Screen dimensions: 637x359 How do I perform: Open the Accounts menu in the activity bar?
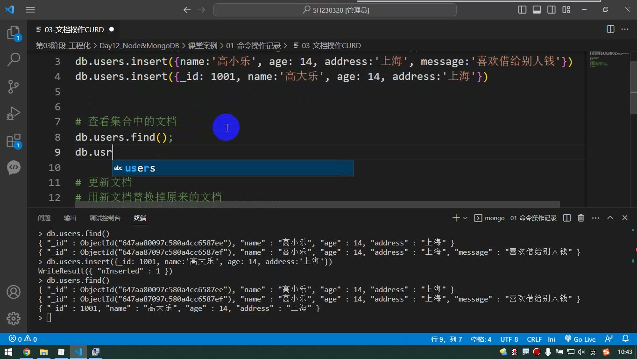tap(14, 292)
